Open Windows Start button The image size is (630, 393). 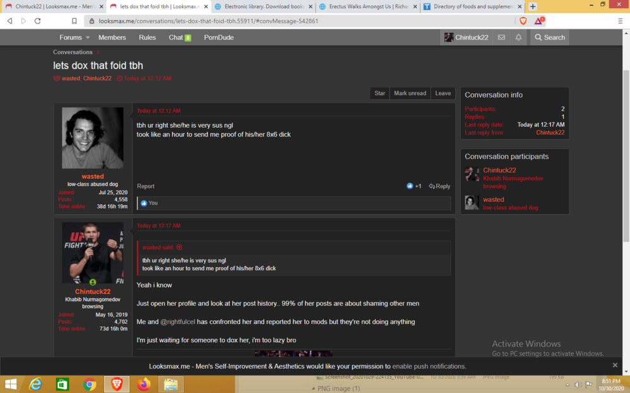pos(11,384)
